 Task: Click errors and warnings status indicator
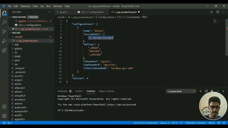7,123
